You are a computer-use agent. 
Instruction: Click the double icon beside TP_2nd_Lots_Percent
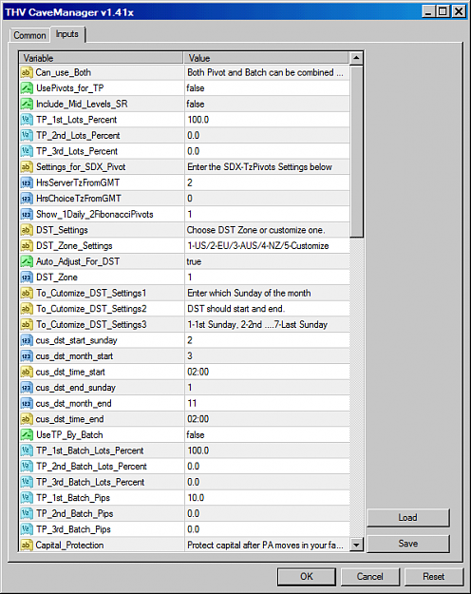pyautogui.click(x=27, y=136)
